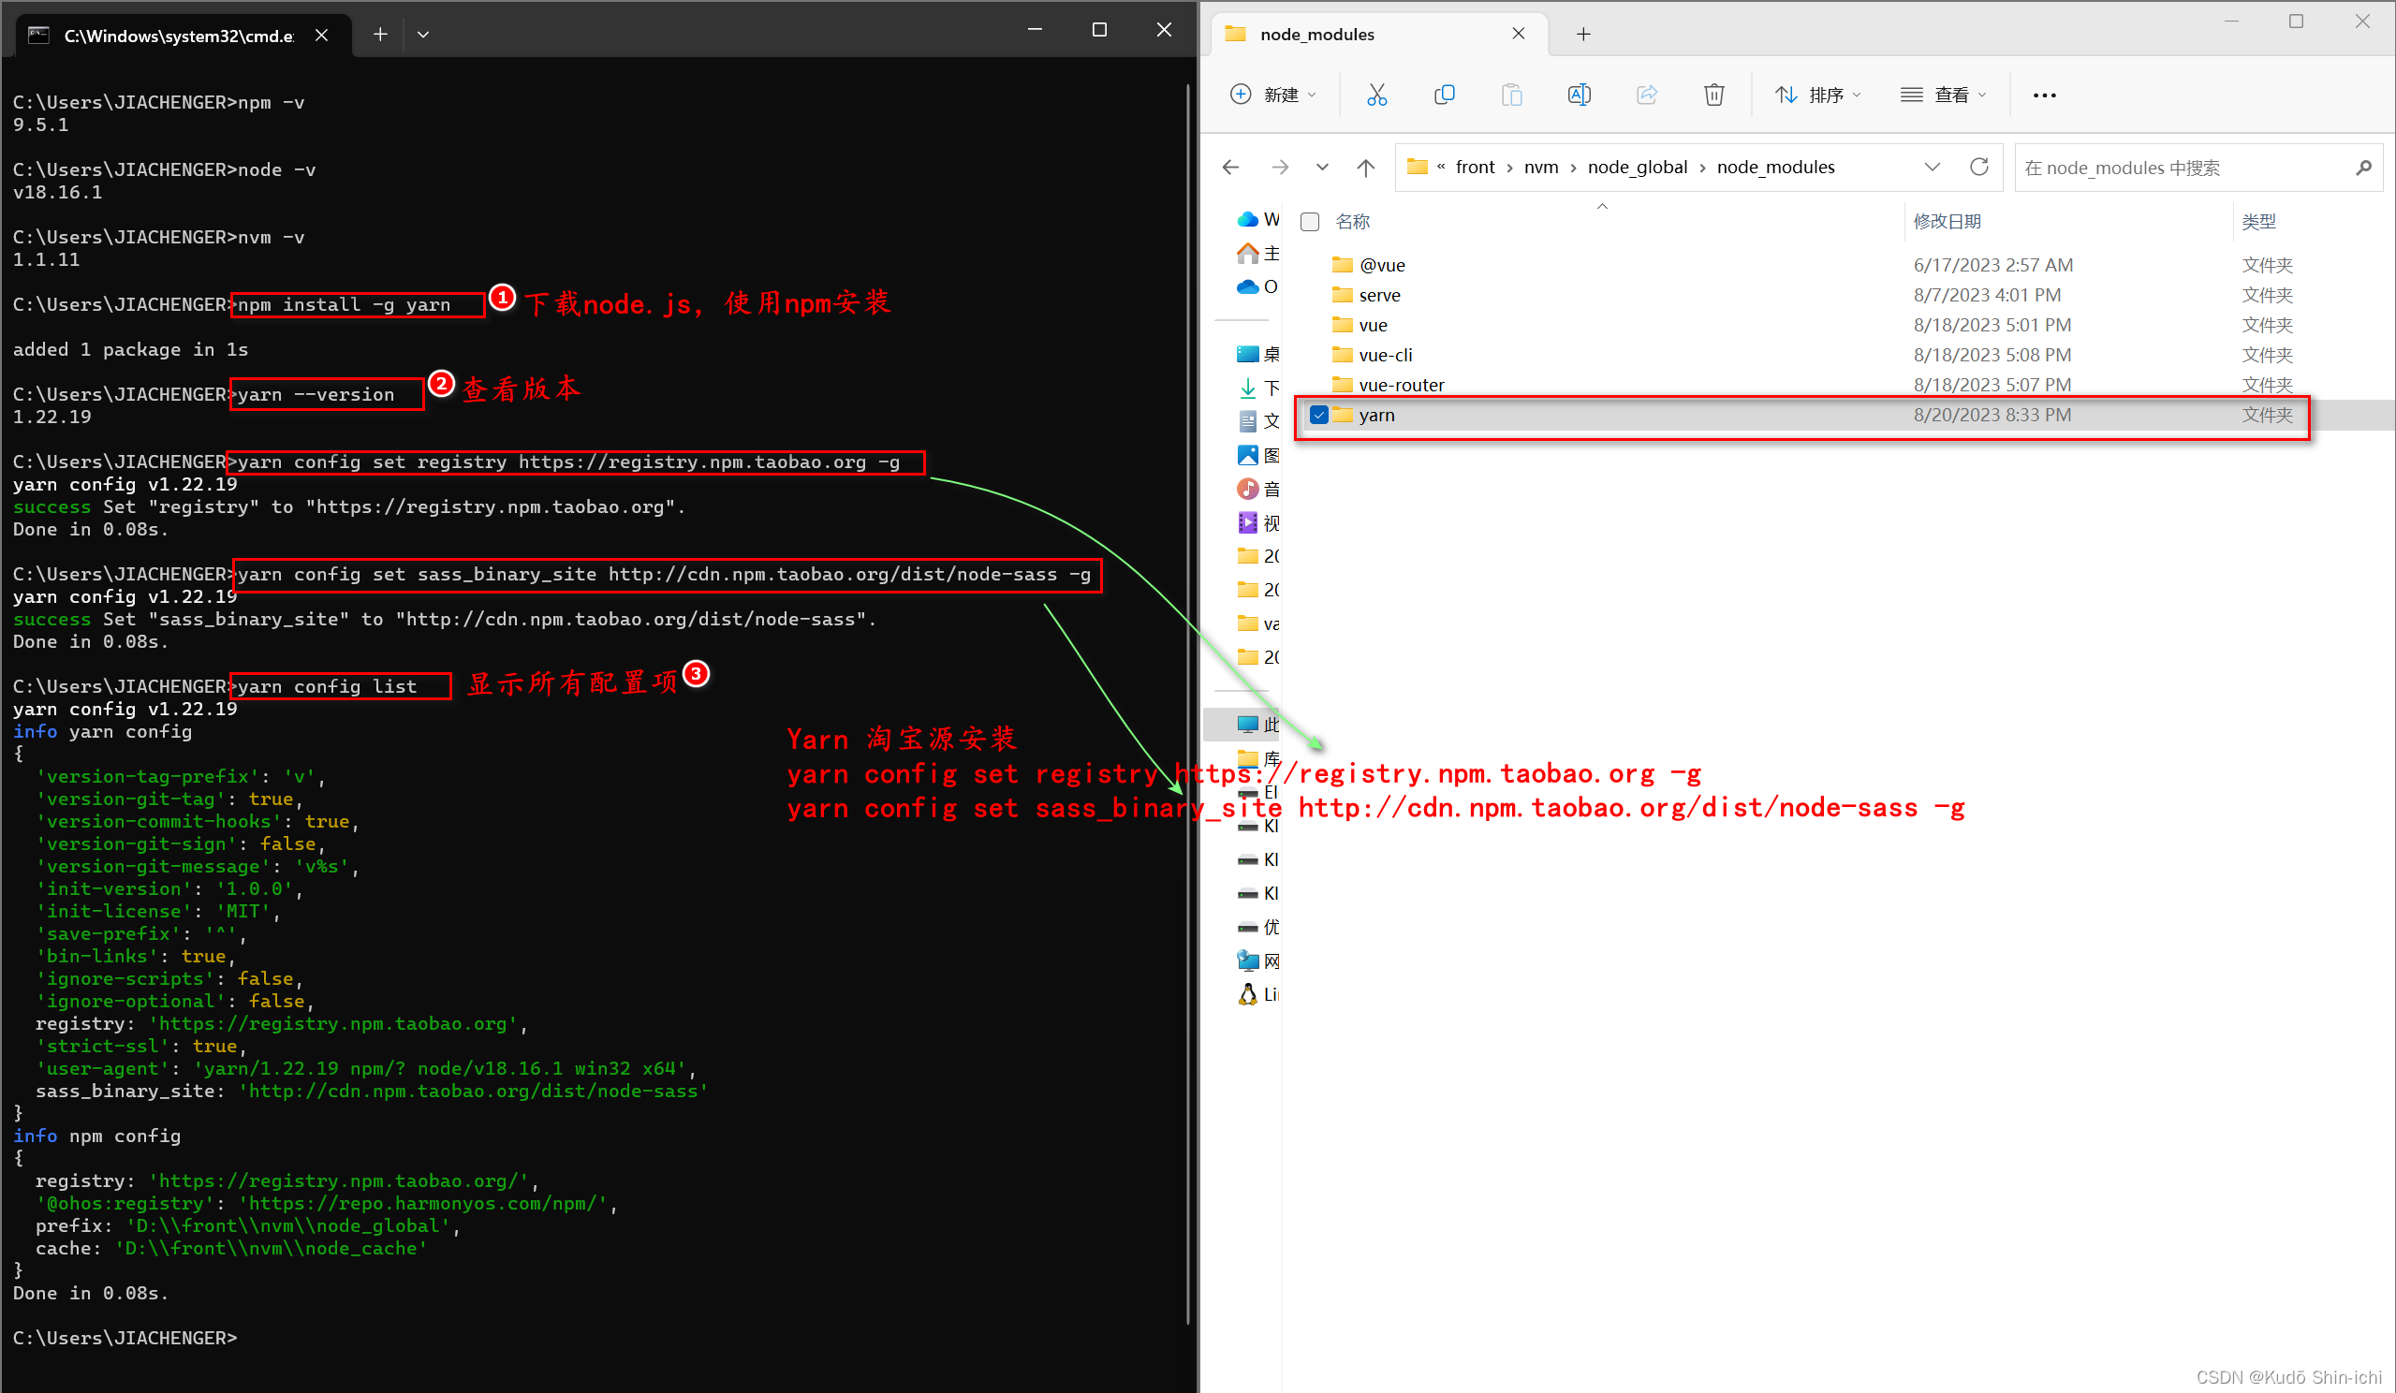Image resolution: width=2396 pixels, height=1393 pixels.
Task: Open Pictures in the Explorer sidebar
Action: pos(1257,456)
